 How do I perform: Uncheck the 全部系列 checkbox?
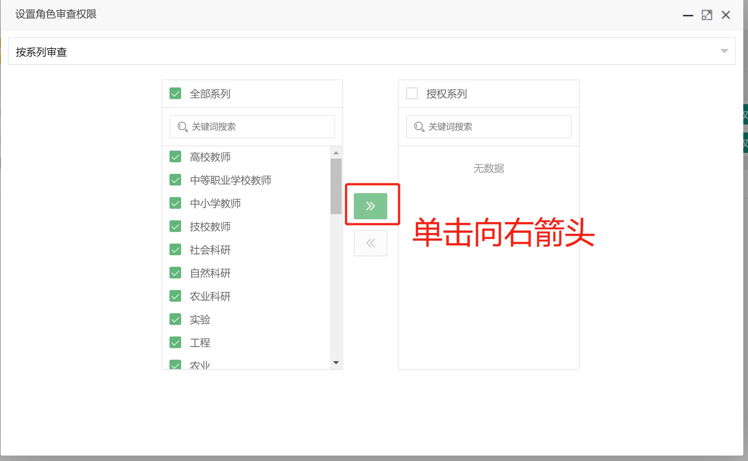click(x=175, y=93)
